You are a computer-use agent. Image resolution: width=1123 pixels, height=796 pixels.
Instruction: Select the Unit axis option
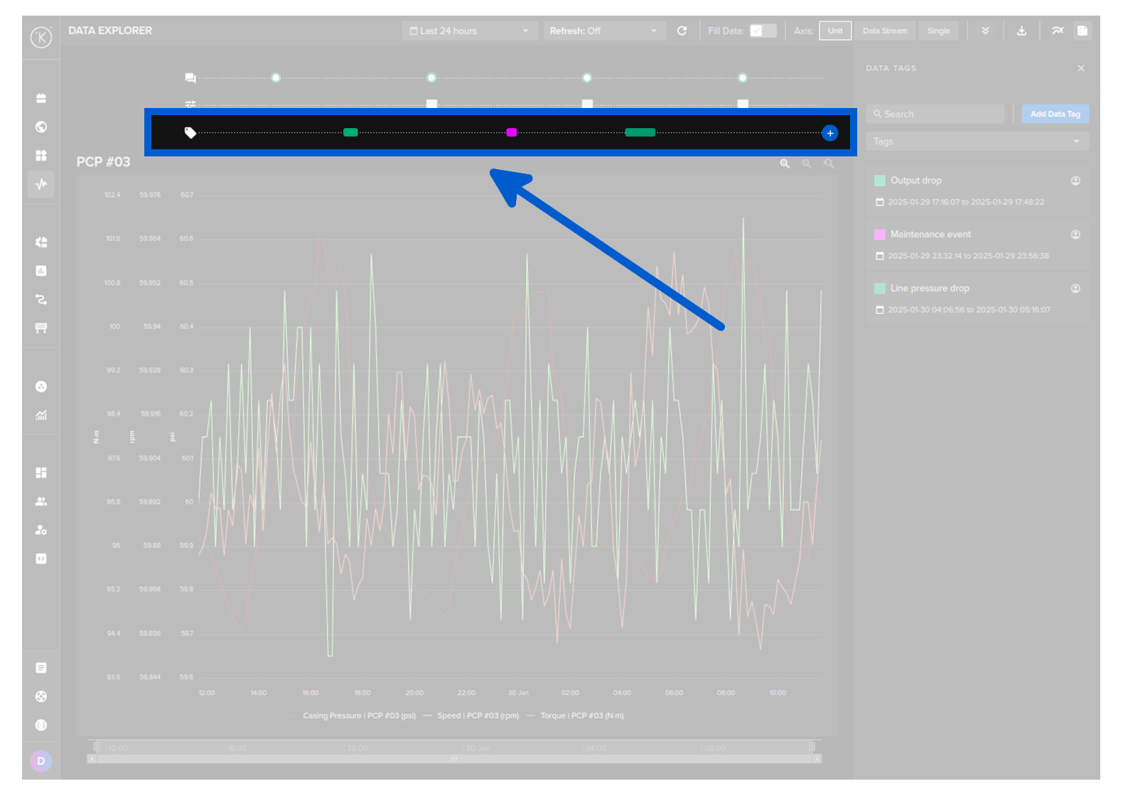pos(835,31)
